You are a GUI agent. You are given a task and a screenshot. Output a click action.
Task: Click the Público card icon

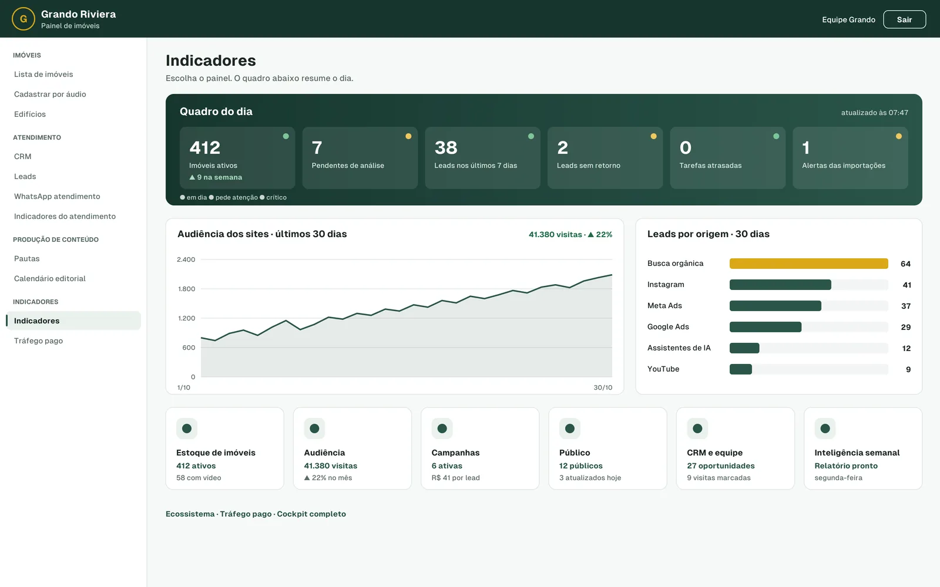click(570, 429)
